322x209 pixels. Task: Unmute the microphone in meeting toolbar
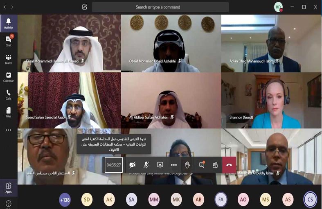tap(146, 165)
